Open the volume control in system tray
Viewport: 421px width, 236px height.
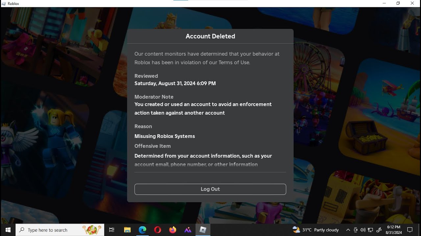[x=363, y=230]
